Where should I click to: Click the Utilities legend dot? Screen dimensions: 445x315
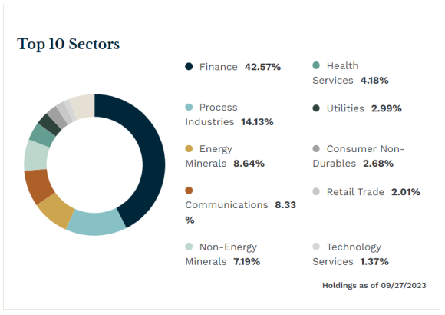(x=316, y=108)
